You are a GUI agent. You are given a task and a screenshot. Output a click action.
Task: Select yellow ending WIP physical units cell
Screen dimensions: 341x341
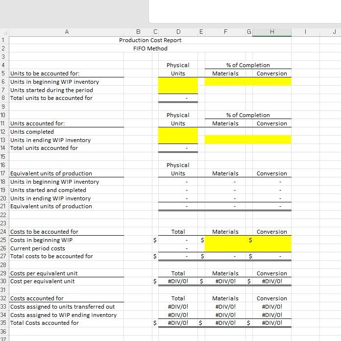click(x=178, y=140)
